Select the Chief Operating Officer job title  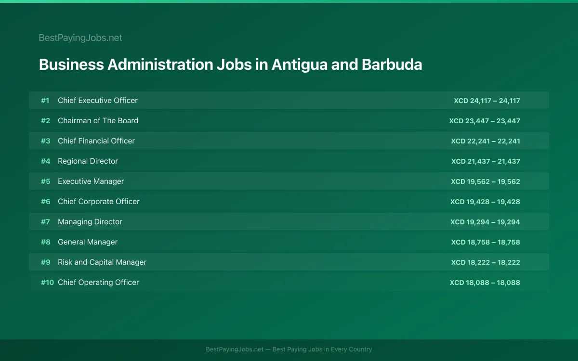[98, 282]
